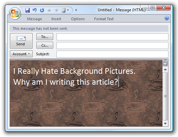
Task: Click the scrollbar down arrow
Action: [165, 123]
